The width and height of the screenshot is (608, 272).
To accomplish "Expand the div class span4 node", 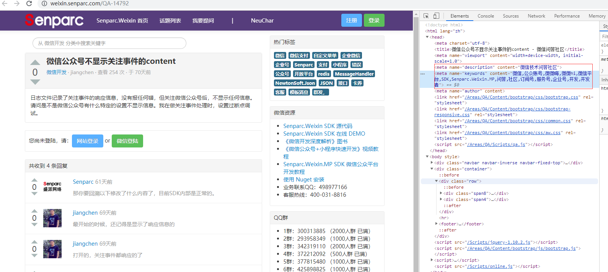I will (441, 199).
